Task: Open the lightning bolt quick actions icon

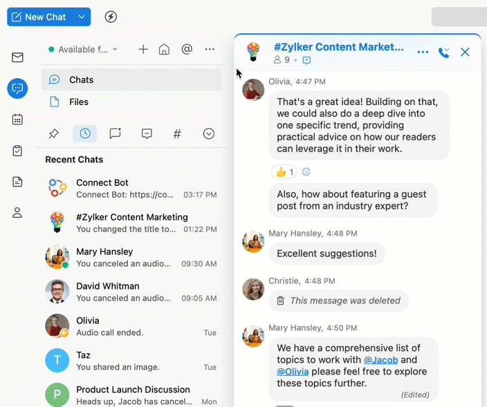Action: point(111,17)
